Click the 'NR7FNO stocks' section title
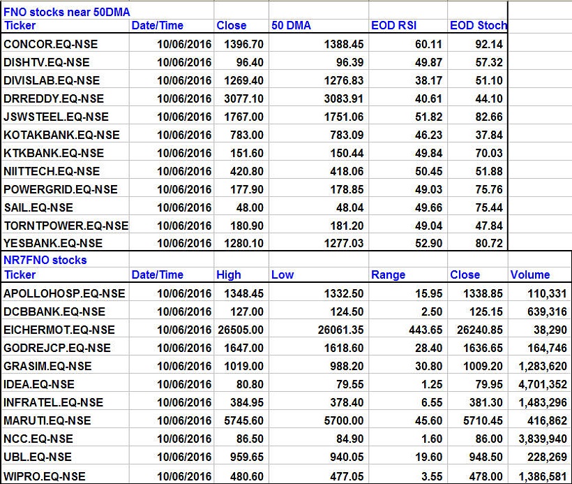 click(x=45, y=260)
